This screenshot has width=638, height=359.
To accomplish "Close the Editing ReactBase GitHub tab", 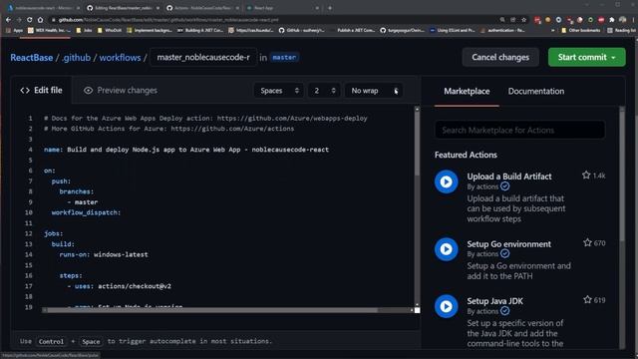I will click(158, 8).
